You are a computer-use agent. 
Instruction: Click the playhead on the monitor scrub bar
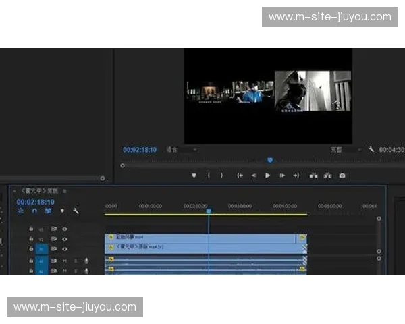[270, 160]
